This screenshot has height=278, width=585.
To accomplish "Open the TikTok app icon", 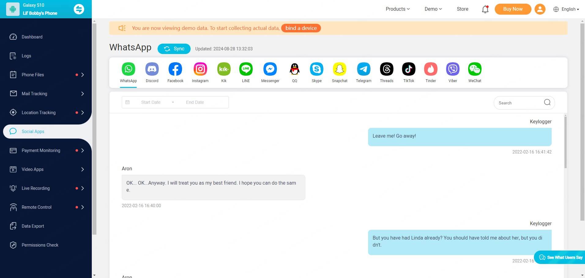I will 409,69.
